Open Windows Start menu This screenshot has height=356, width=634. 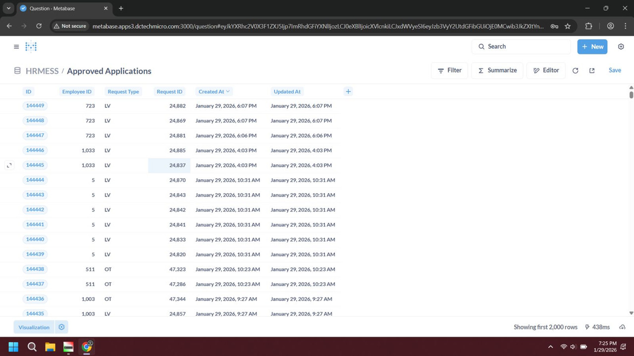tap(13, 347)
